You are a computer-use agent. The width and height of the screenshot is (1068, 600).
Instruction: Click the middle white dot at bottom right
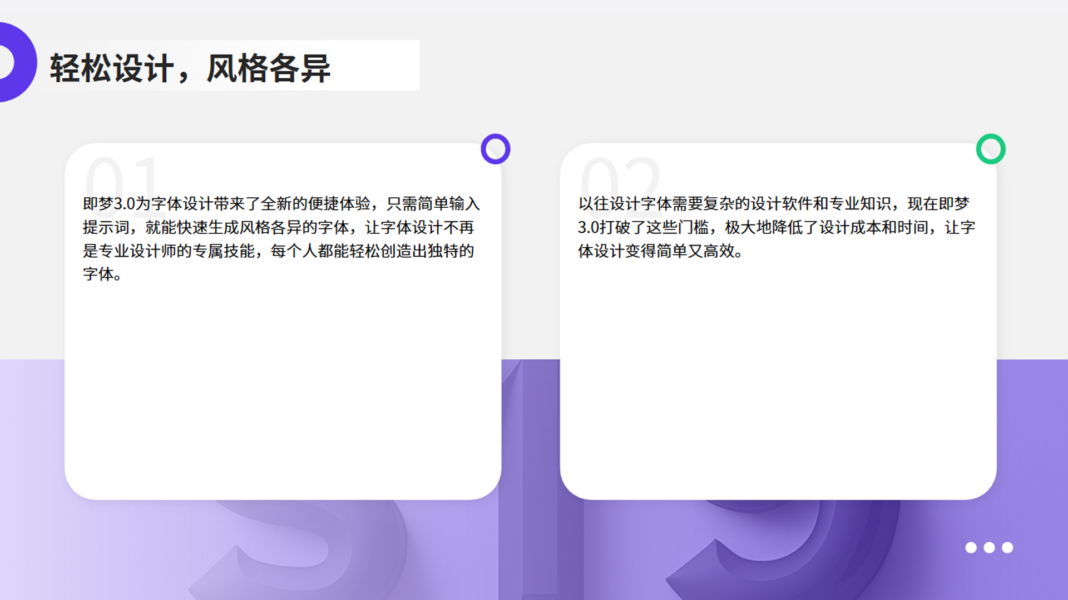point(989,548)
